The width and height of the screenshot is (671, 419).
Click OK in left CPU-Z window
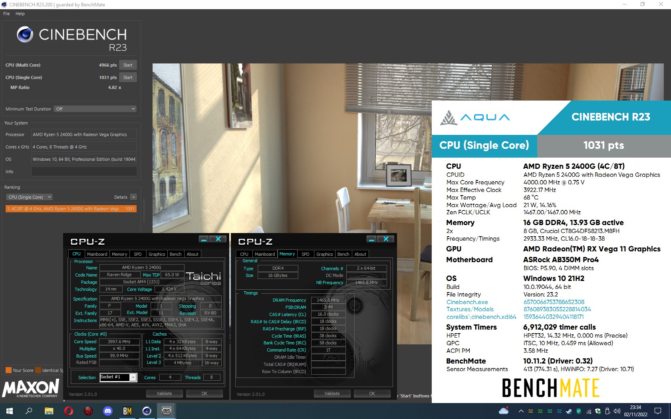204,393
